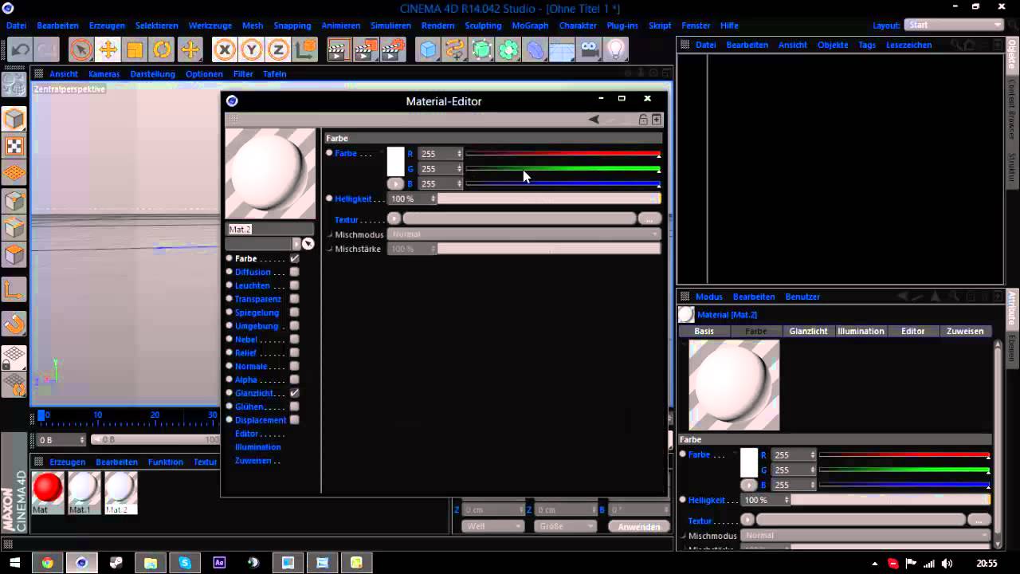Click the Material-Editor back arrow
This screenshot has width=1020, height=574.
(594, 120)
